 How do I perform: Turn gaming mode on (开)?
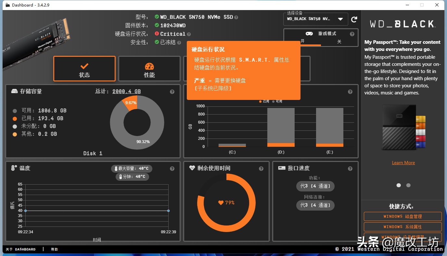point(303,42)
